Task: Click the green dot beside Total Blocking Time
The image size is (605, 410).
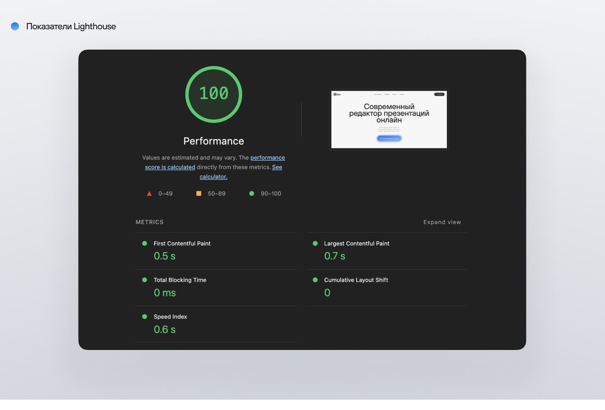Action: tap(144, 280)
